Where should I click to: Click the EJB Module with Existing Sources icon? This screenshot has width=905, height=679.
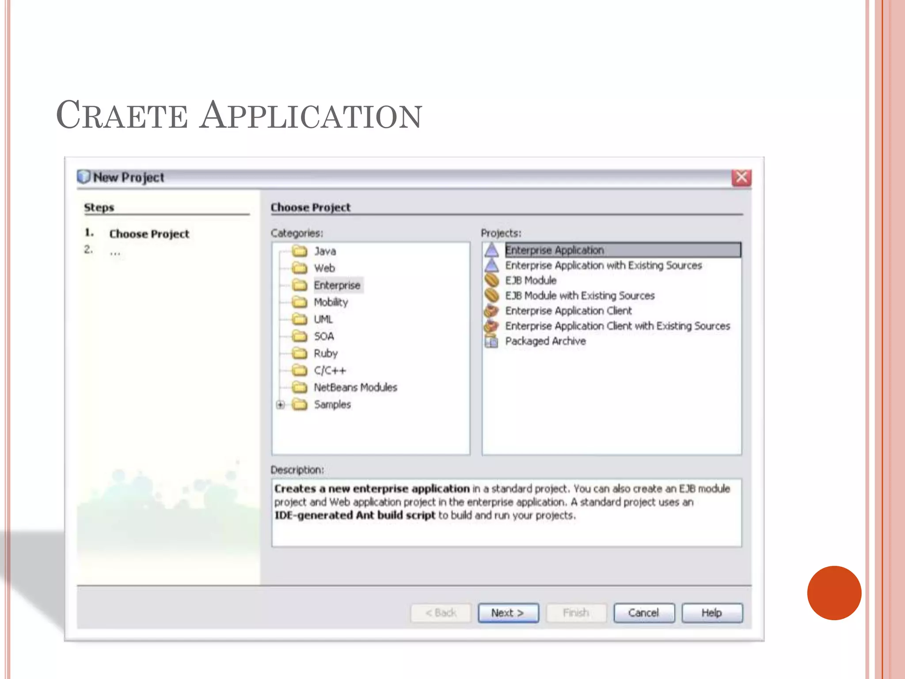491,295
